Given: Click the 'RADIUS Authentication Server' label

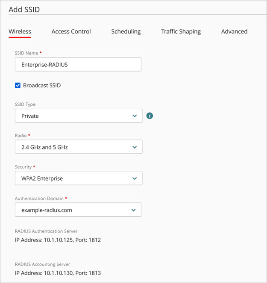Looking at the screenshot, I should click(x=46, y=231).
